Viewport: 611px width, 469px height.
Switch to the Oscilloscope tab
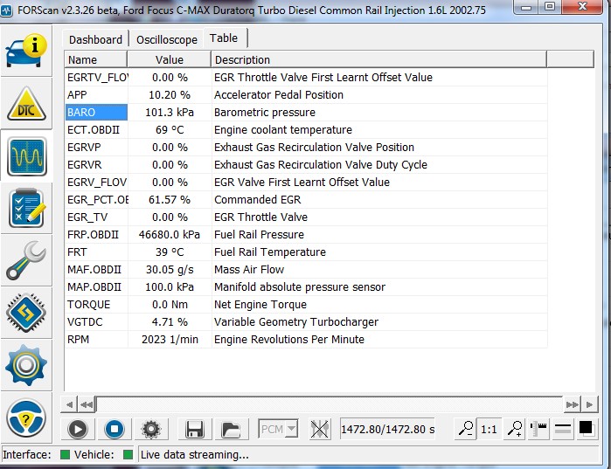[x=166, y=39]
